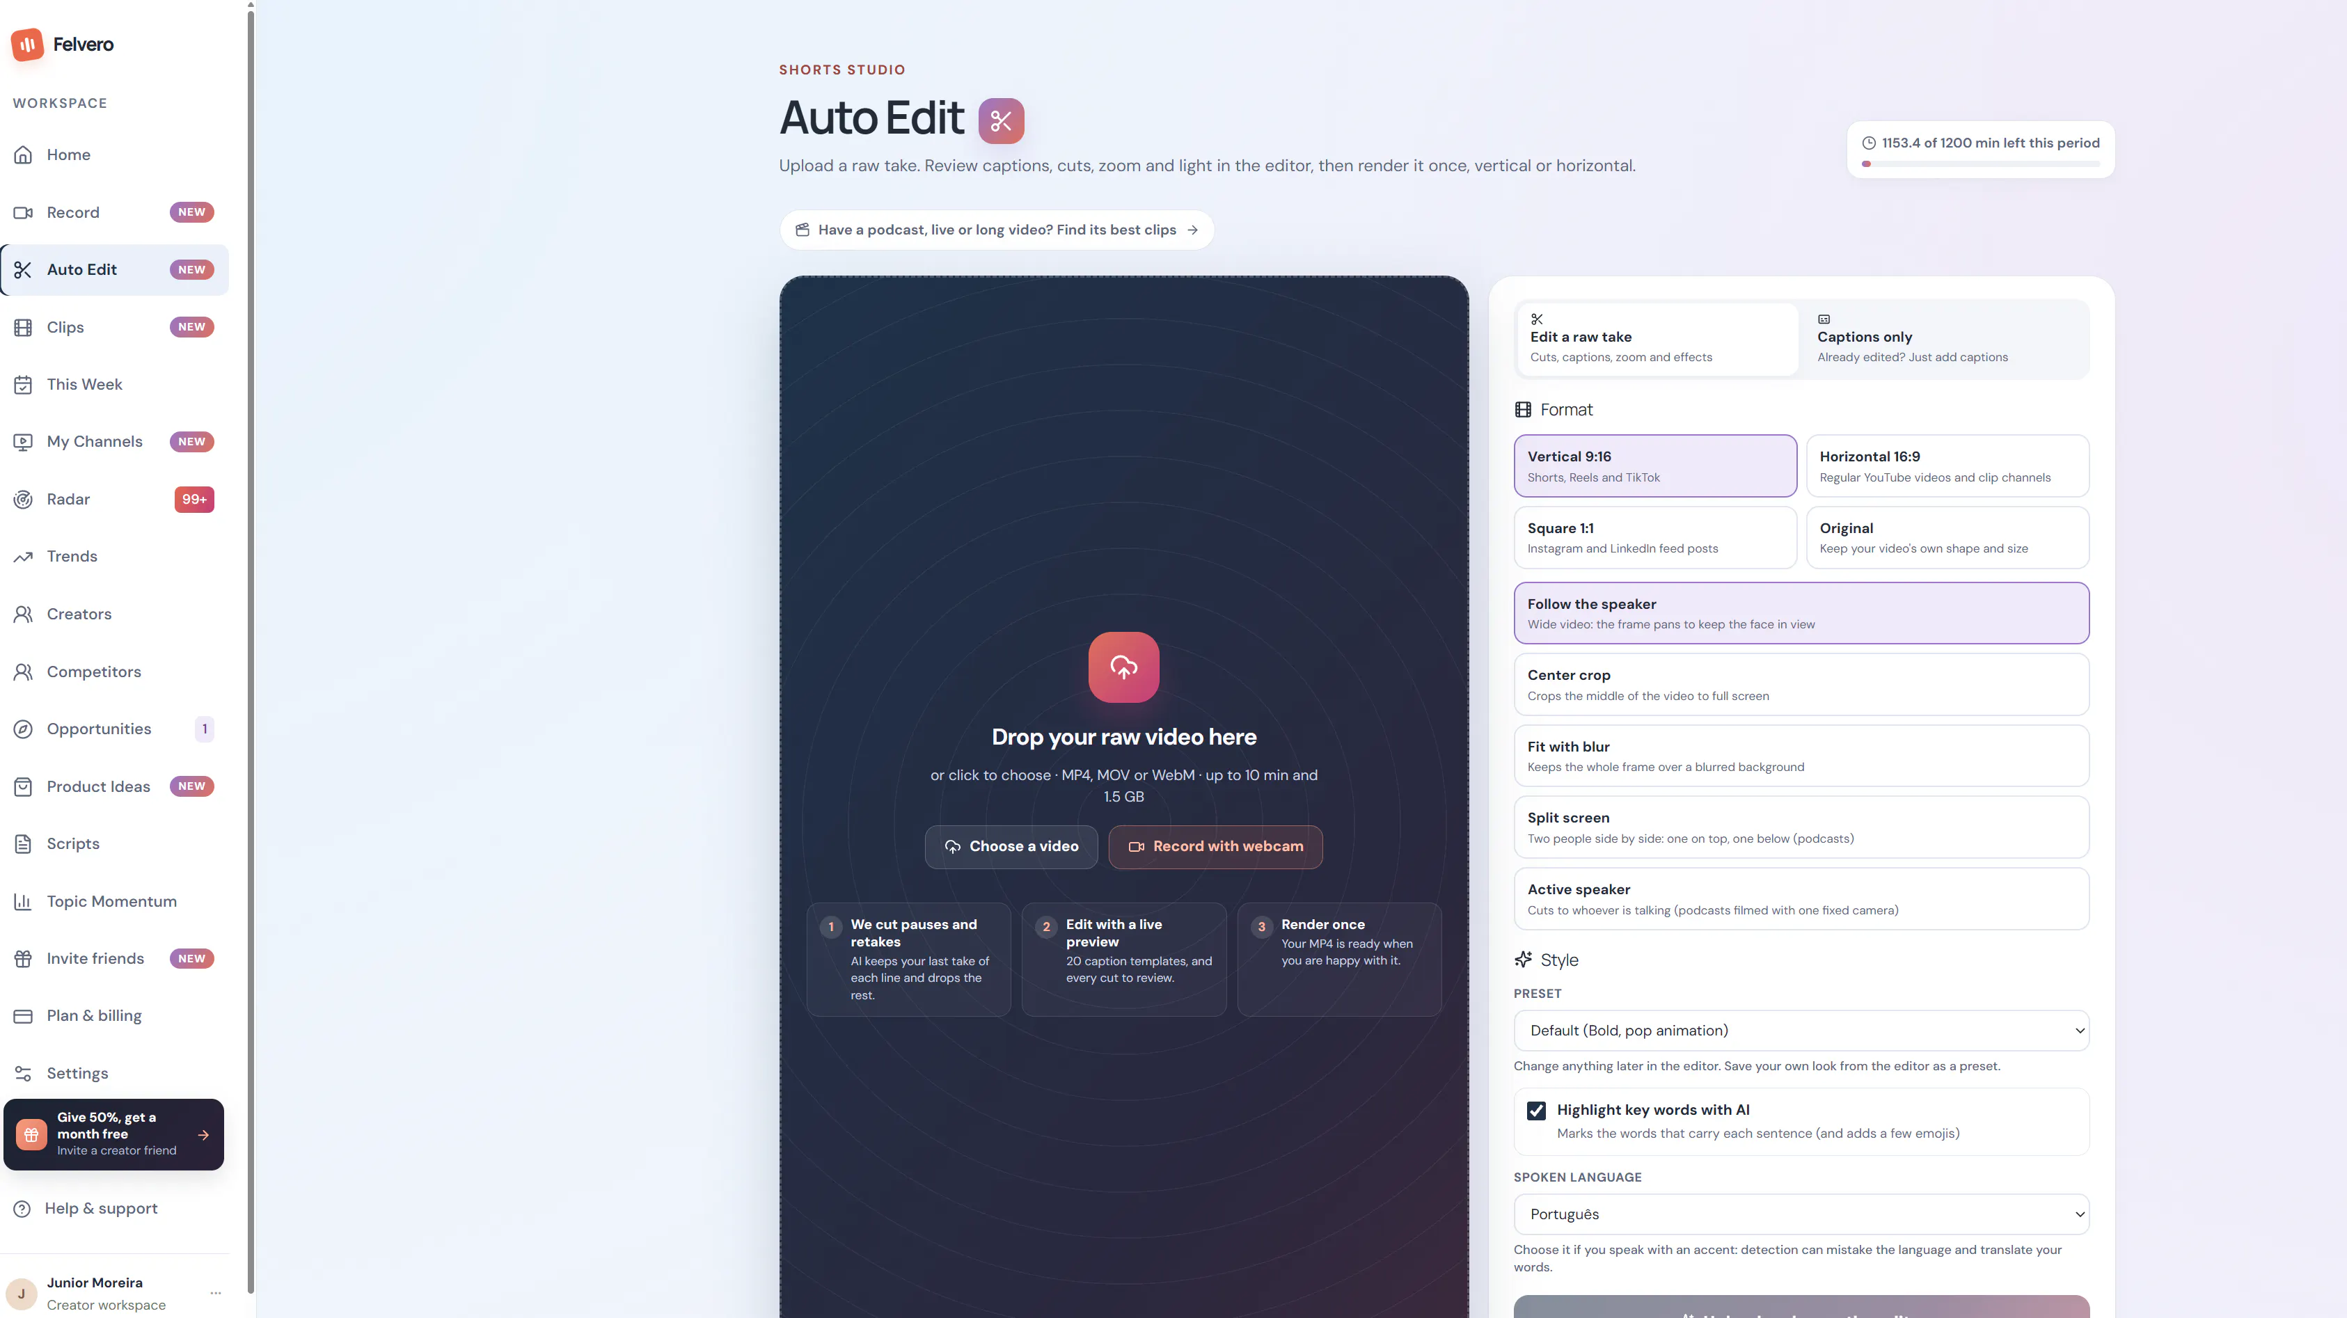
Task: Select the Vertical 9:16 format option
Action: [1654, 466]
